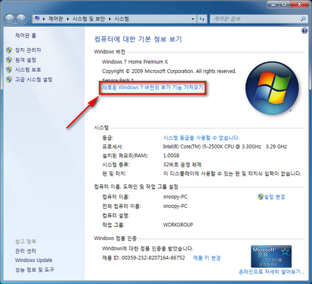
Task: Click 제품 ID: 00359-232-8207164-86752 text
Action: point(143,258)
